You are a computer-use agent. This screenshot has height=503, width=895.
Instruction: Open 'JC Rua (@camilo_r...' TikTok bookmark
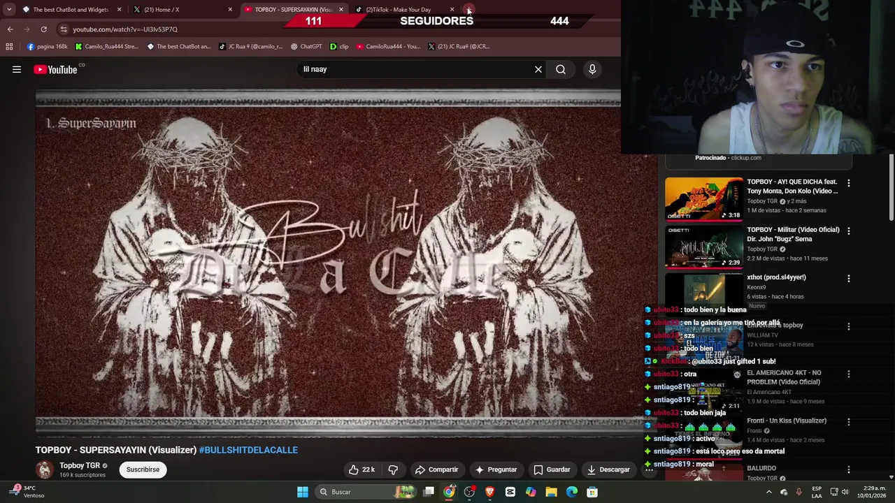(x=250, y=47)
